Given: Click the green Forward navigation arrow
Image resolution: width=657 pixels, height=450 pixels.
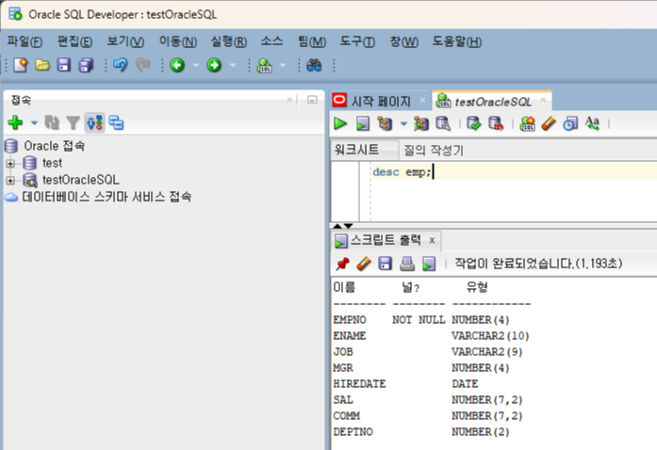Looking at the screenshot, I should (214, 65).
